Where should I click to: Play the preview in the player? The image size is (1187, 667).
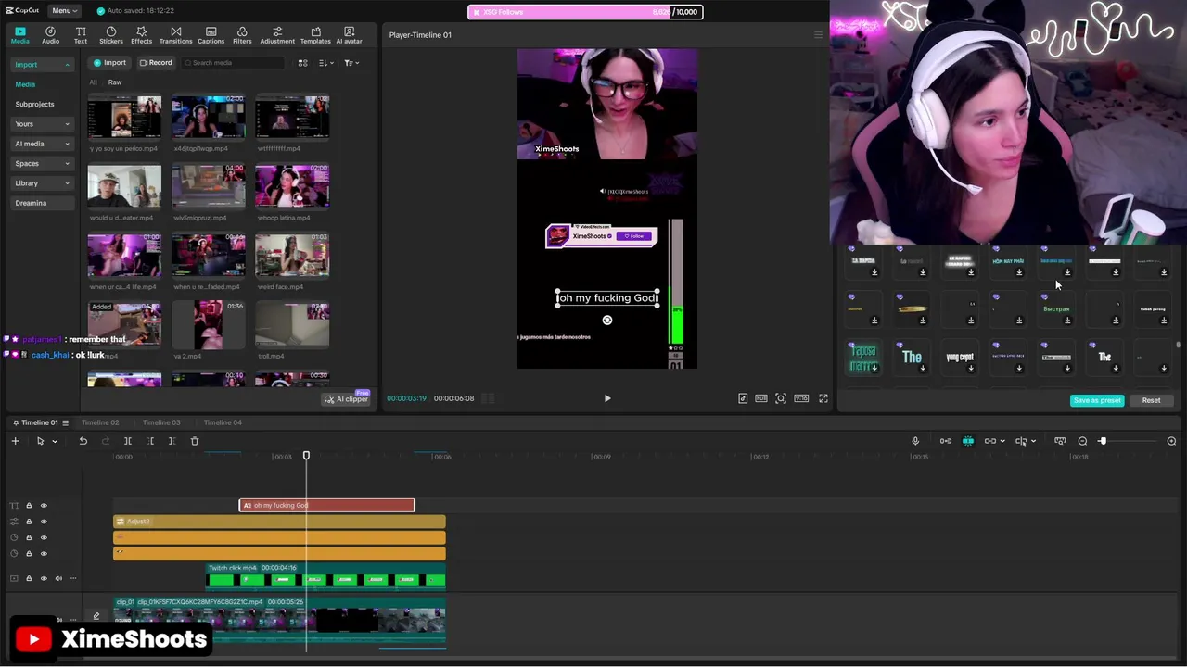tap(607, 398)
